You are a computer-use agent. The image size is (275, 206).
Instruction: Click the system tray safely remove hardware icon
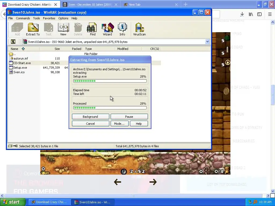tap(250, 202)
